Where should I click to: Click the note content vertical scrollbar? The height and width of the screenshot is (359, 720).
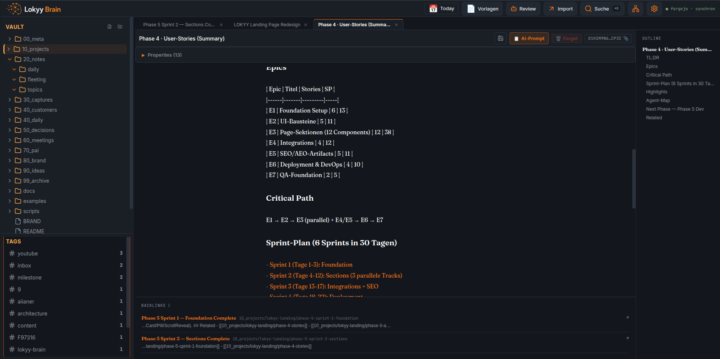(x=634, y=179)
